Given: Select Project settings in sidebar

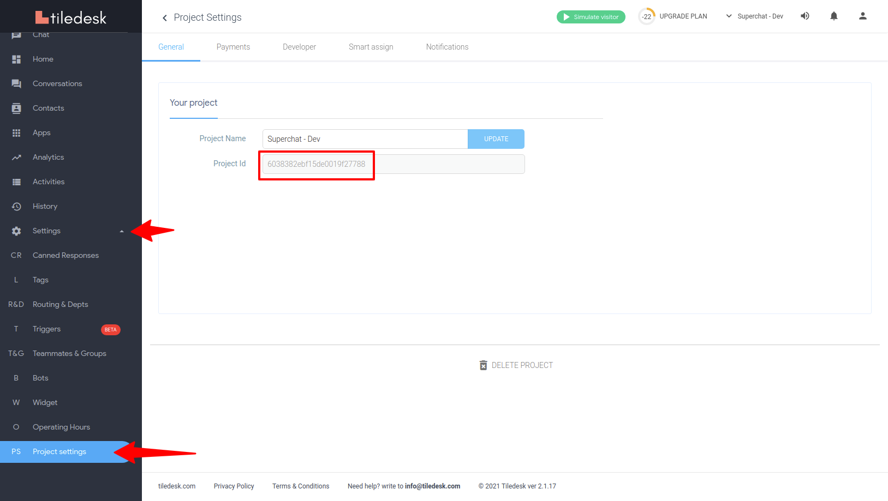Looking at the screenshot, I should tap(65, 451).
